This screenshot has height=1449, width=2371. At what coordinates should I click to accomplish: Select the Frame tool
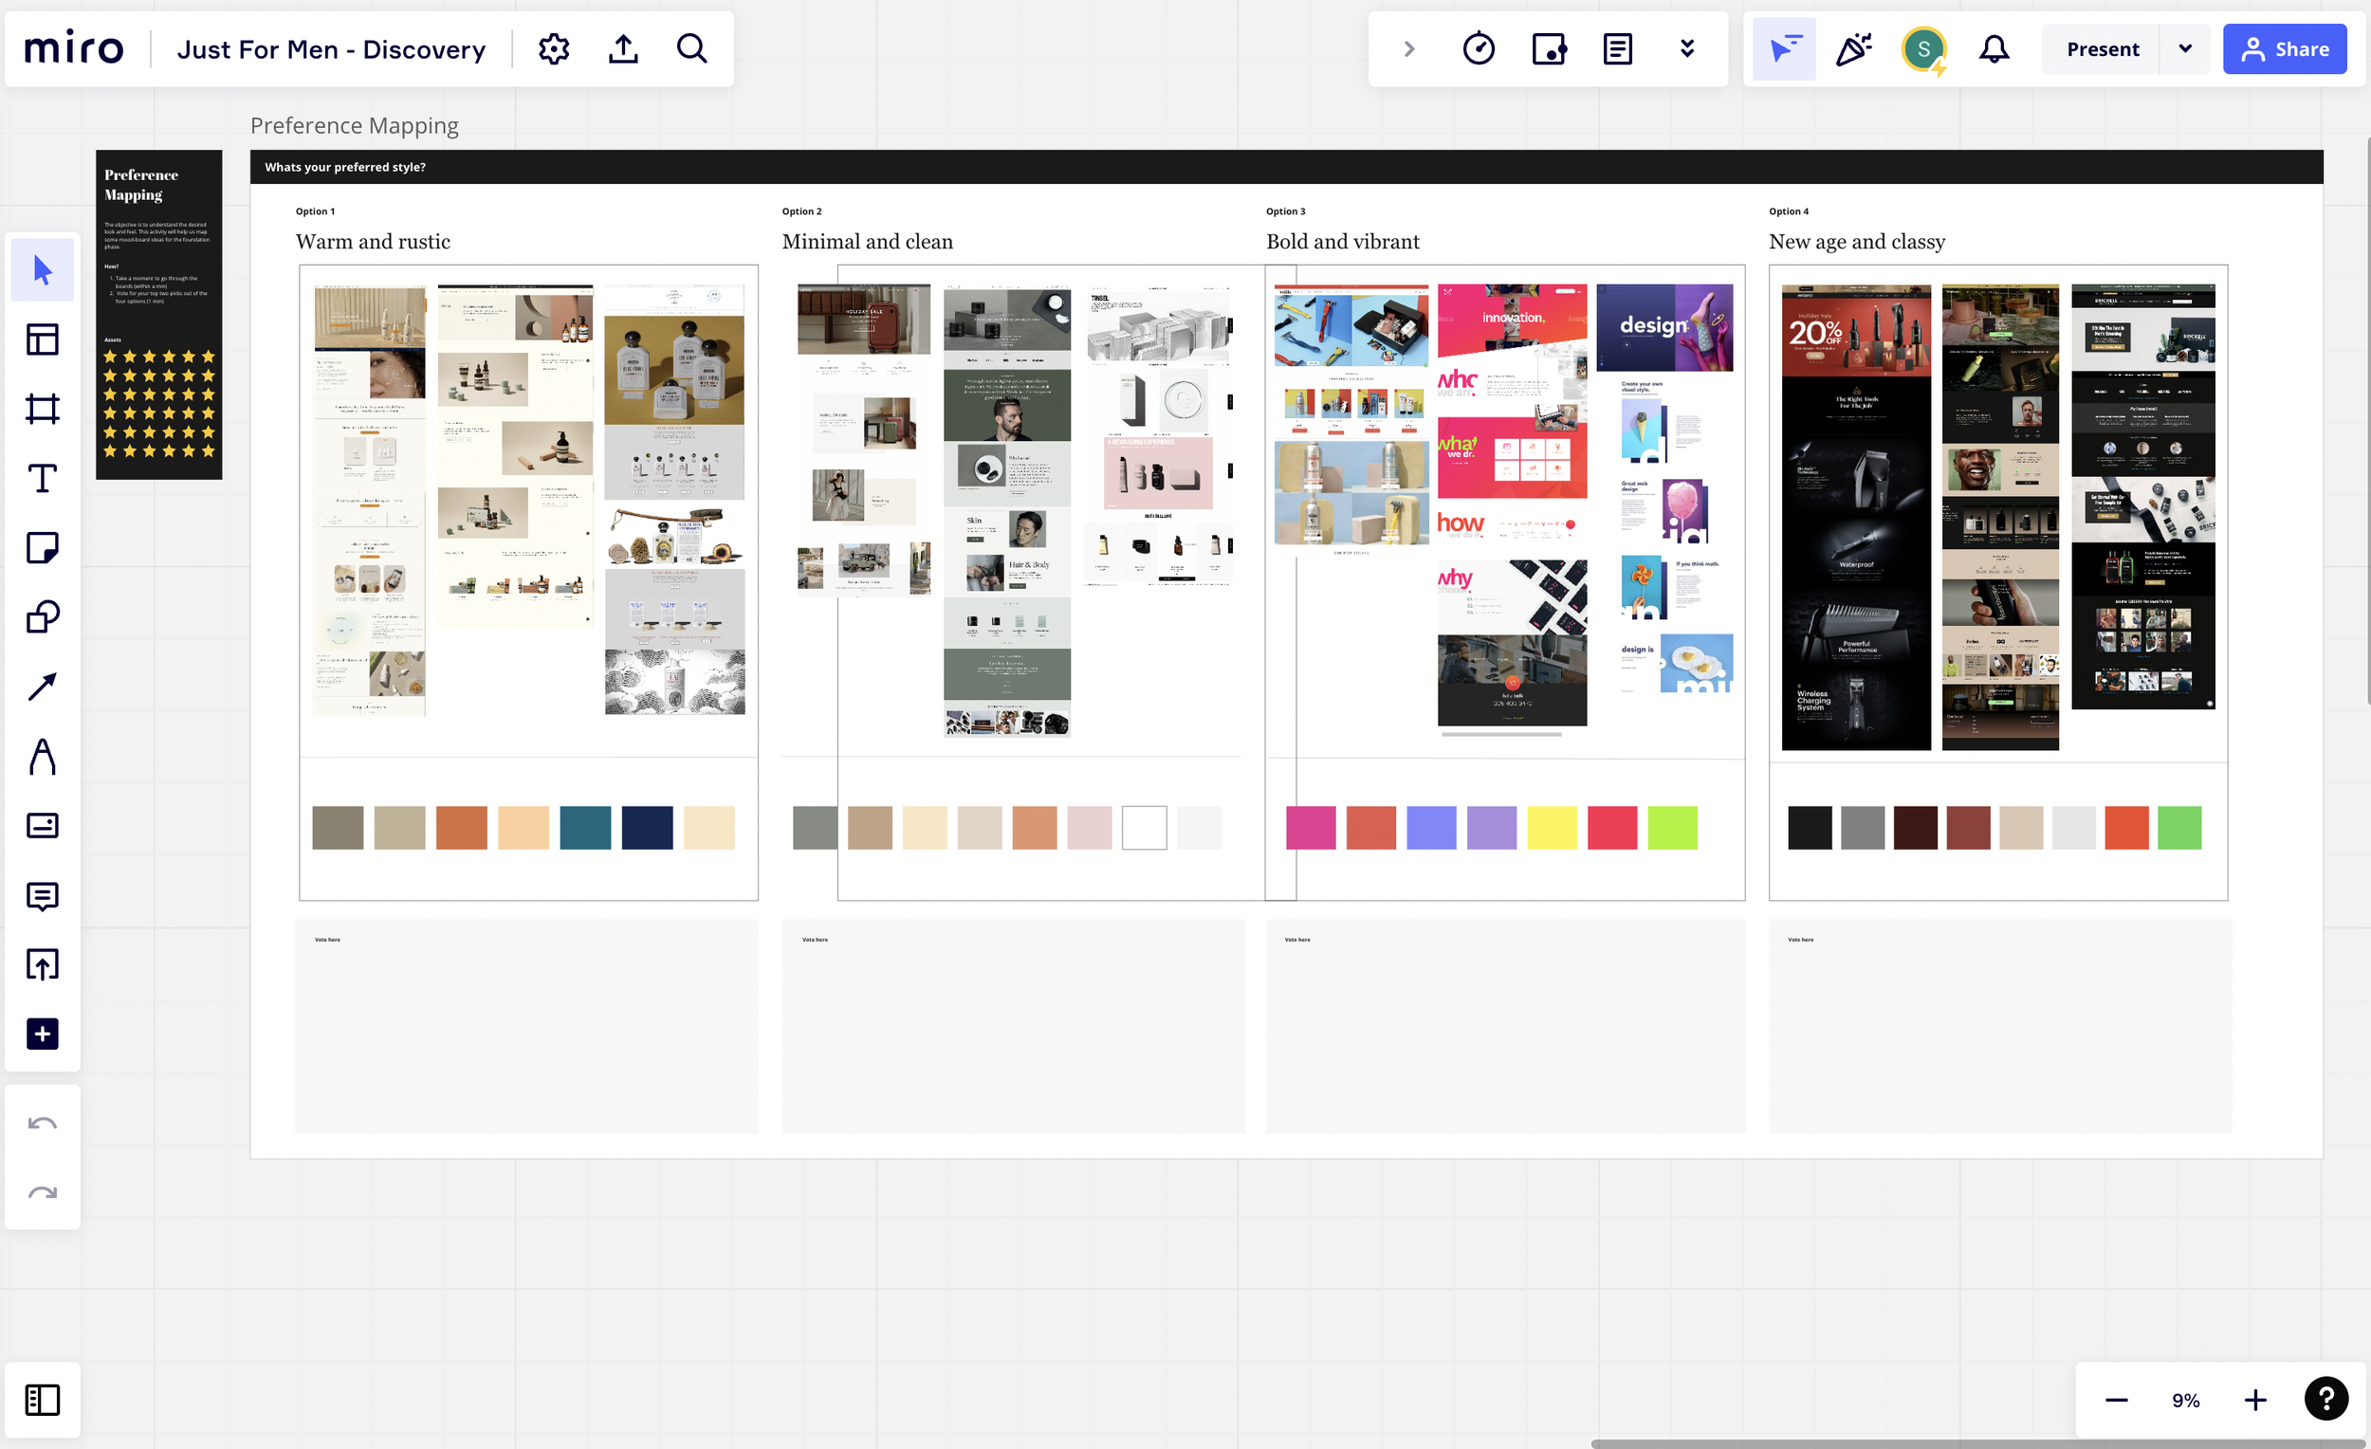coord(43,409)
